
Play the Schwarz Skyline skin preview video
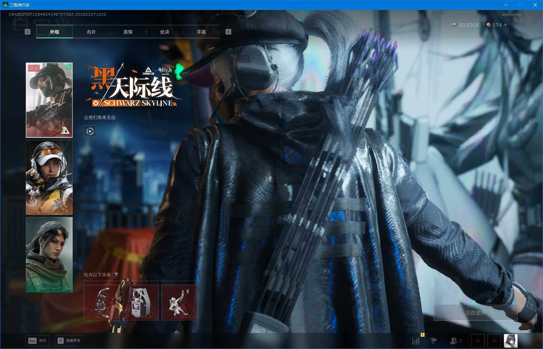coord(90,131)
